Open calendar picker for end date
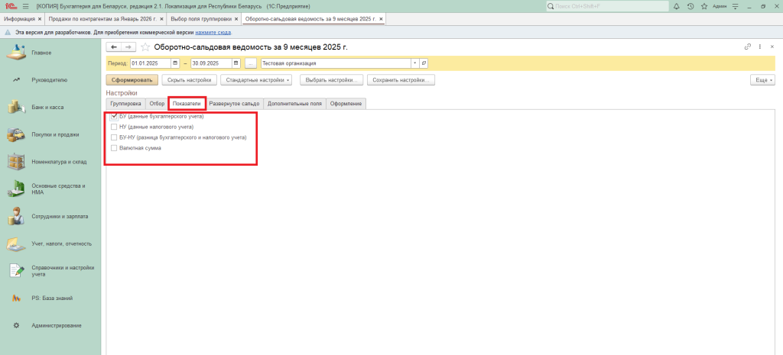Screen dimensions: 783x355 [236, 63]
